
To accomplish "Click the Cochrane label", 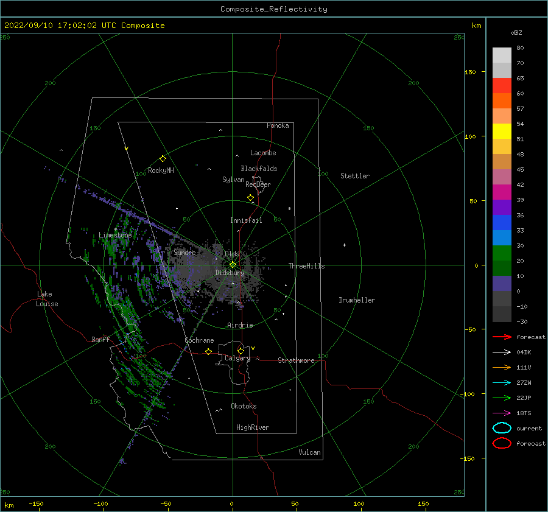I will coord(199,340).
